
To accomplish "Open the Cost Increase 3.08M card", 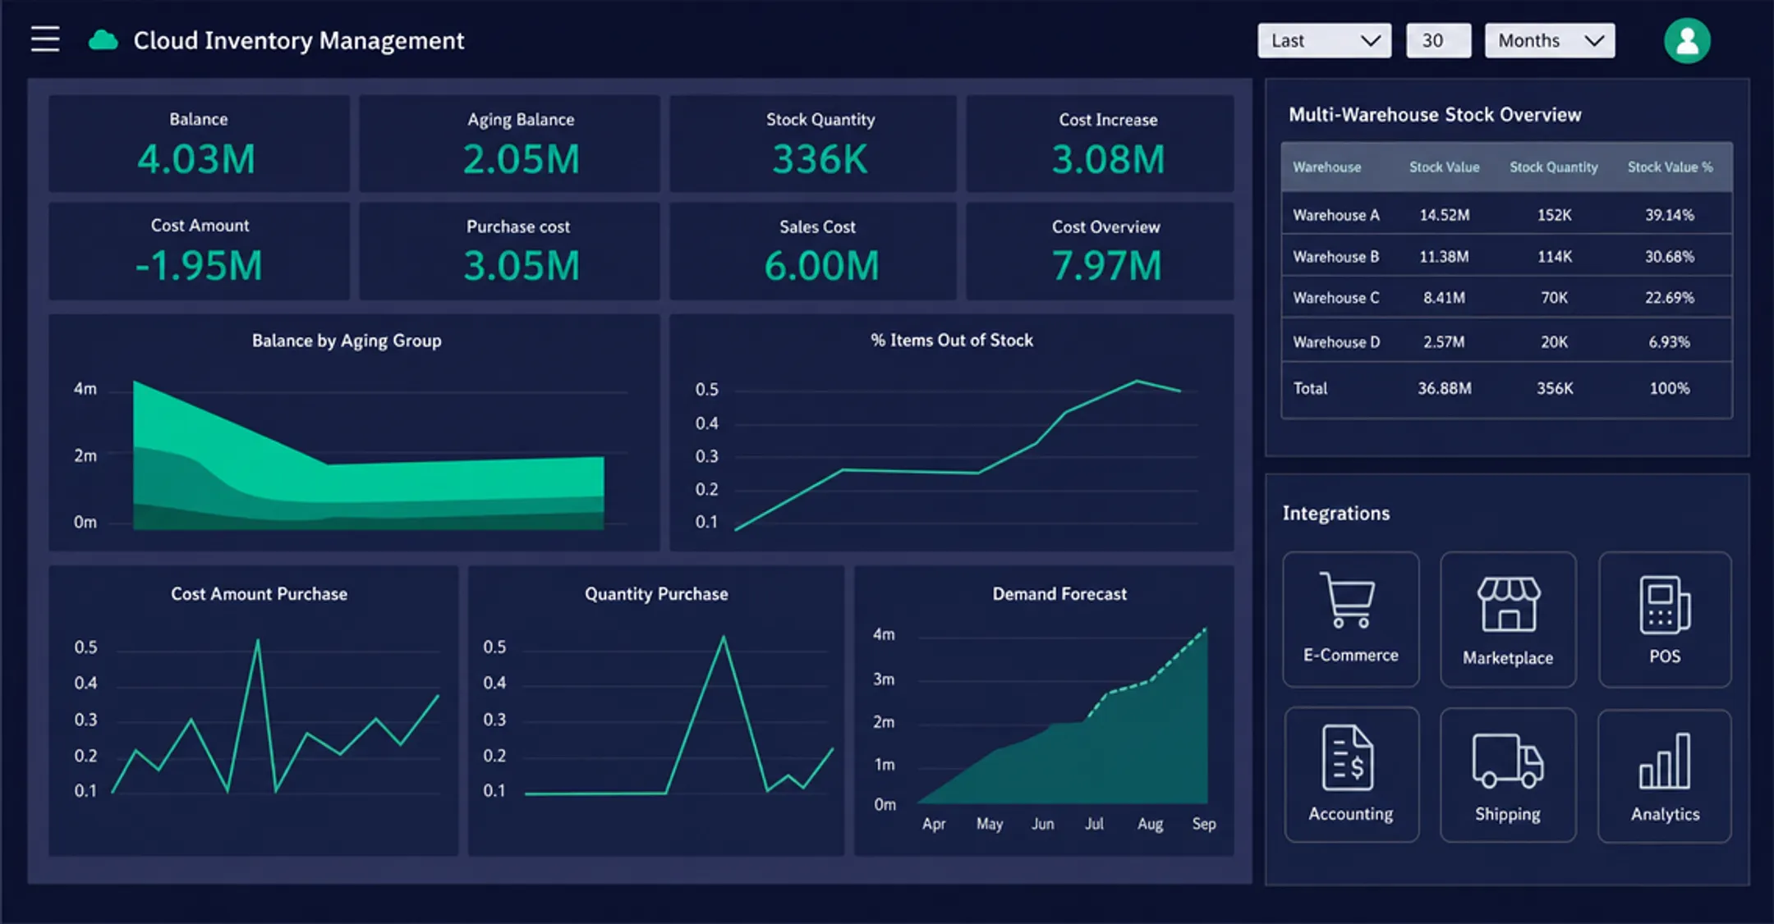I will click(1100, 144).
